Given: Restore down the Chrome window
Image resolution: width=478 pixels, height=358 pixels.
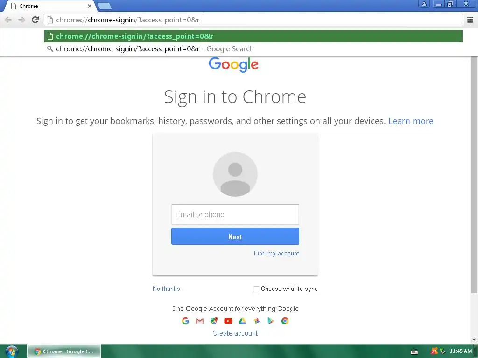Looking at the screenshot, I should [x=450, y=4].
